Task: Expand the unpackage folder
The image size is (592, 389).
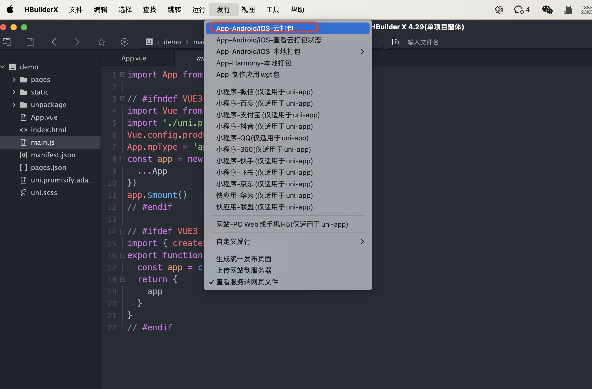Action: (x=14, y=104)
